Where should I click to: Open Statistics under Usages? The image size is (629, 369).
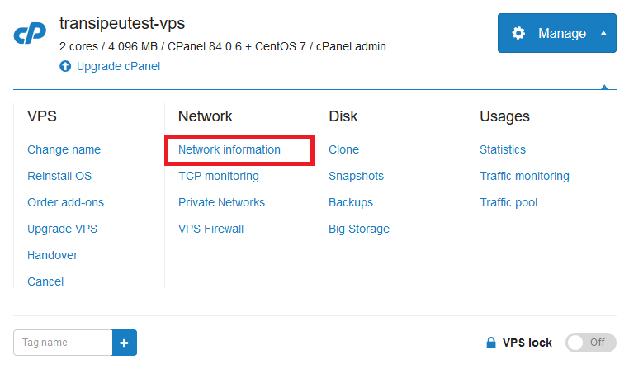click(x=503, y=149)
